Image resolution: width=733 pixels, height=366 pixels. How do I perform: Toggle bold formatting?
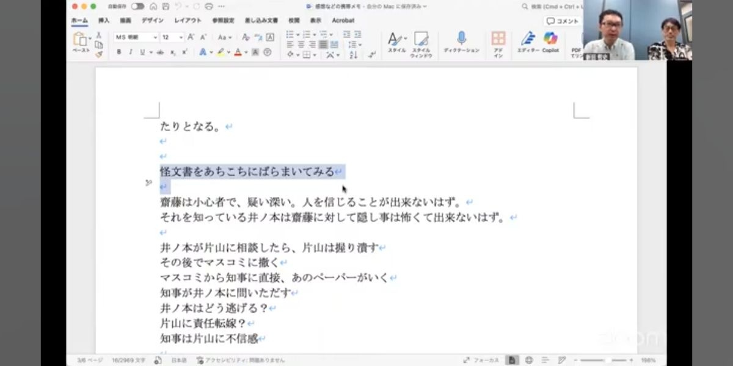[119, 52]
